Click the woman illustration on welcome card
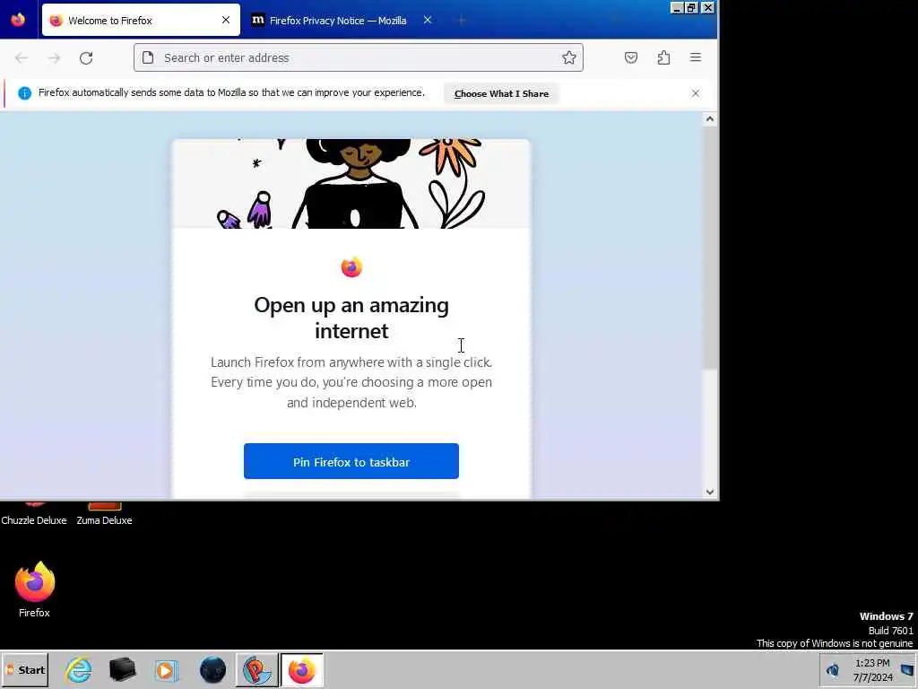 point(355,183)
